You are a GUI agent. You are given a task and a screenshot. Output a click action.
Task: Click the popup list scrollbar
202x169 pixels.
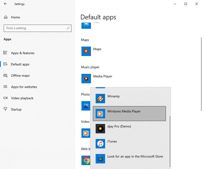pyautogui.click(x=170, y=141)
